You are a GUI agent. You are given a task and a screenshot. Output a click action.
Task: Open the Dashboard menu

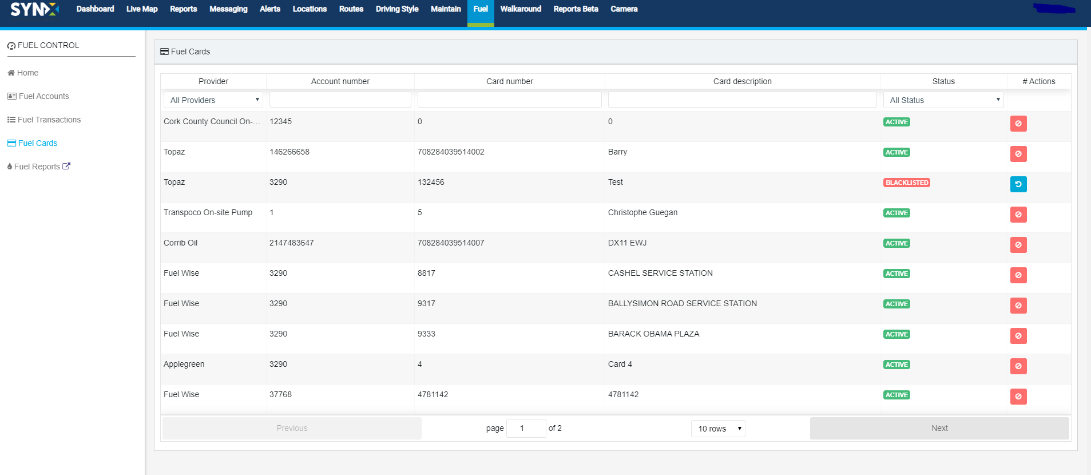pyautogui.click(x=95, y=9)
